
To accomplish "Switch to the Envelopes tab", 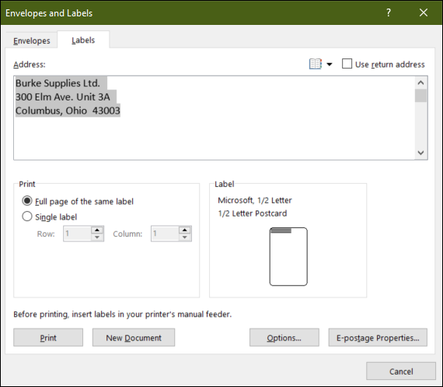I will click(32, 40).
